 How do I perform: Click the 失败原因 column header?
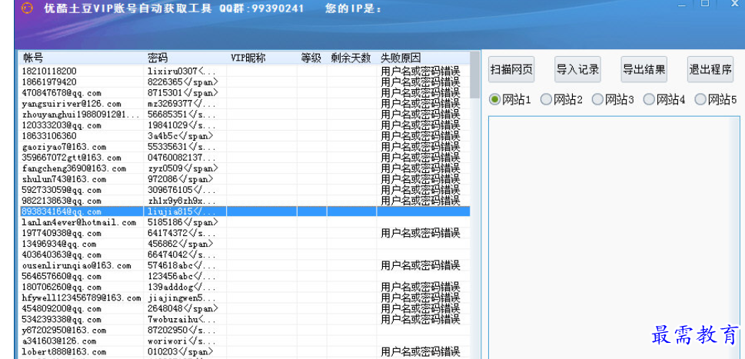[423, 58]
